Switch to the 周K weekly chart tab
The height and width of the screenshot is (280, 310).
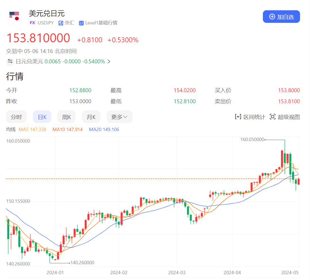(66, 117)
